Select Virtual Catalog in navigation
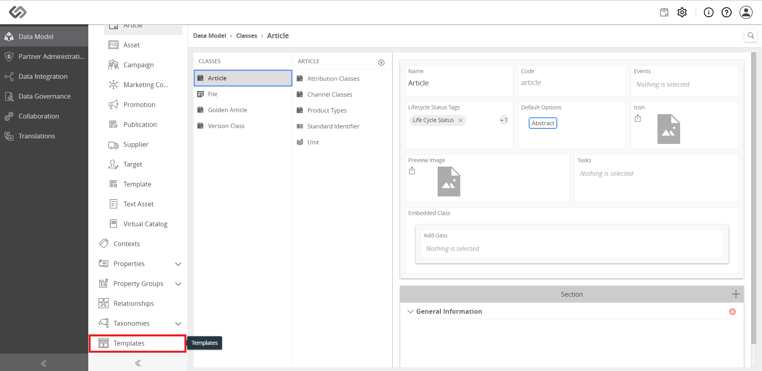This screenshot has height=371, width=762. click(x=143, y=224)
